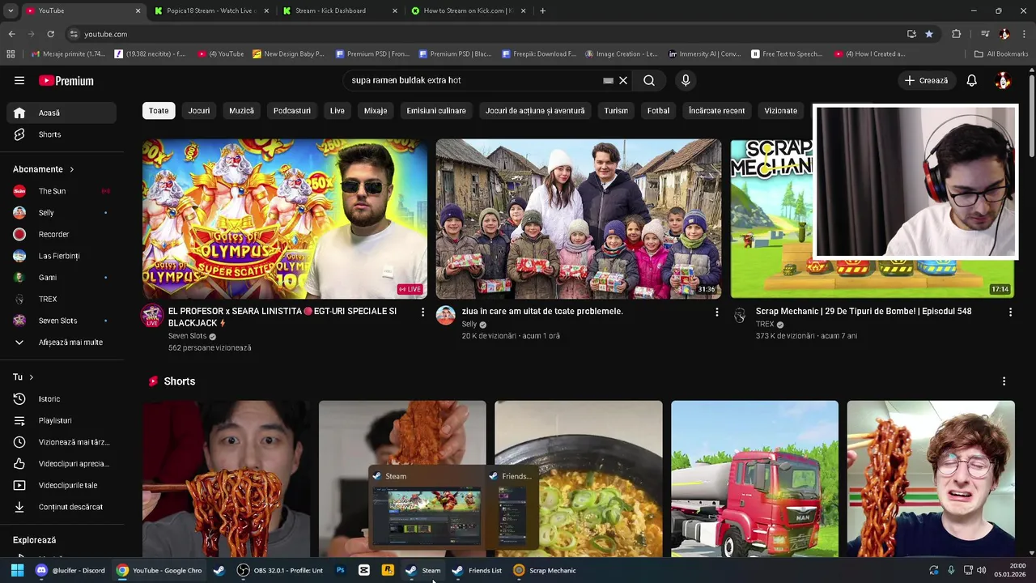Select the Toate filter chip
The height and width of the screenshot is (583, 1036).
click(159, 110)
